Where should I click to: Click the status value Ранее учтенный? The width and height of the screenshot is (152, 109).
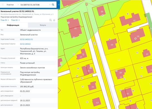pos(27,63)
